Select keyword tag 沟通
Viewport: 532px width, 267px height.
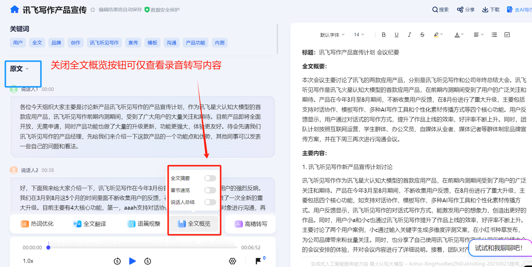171,43
